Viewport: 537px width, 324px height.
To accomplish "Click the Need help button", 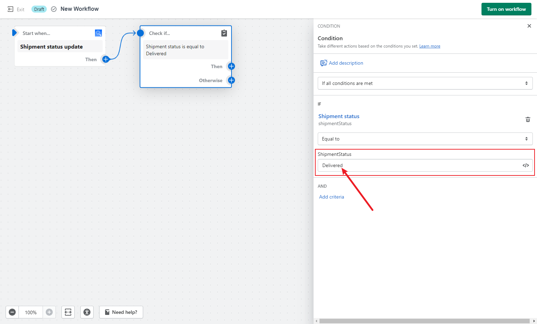I will coord(121,312).
